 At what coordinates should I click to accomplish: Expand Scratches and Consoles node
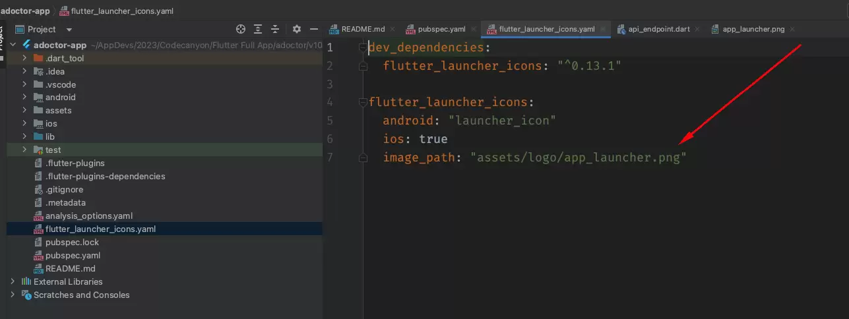pos(13,295)
